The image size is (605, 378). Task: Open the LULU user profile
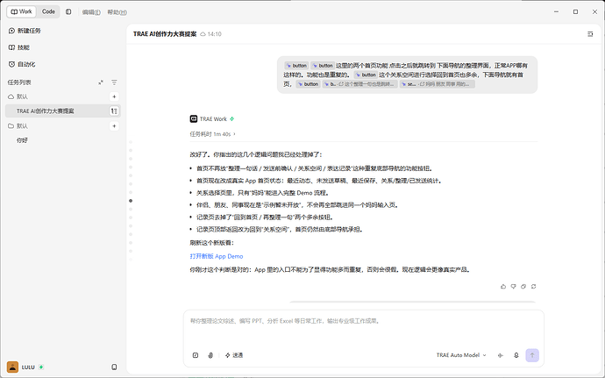point(21,367)
